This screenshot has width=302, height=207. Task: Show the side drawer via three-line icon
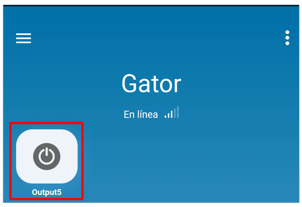pos(24,38)
